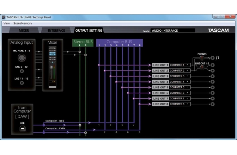Open LINE OUT 5 source dropdown
Viewport: 237px width, 155px height.
tap(180, 87)
